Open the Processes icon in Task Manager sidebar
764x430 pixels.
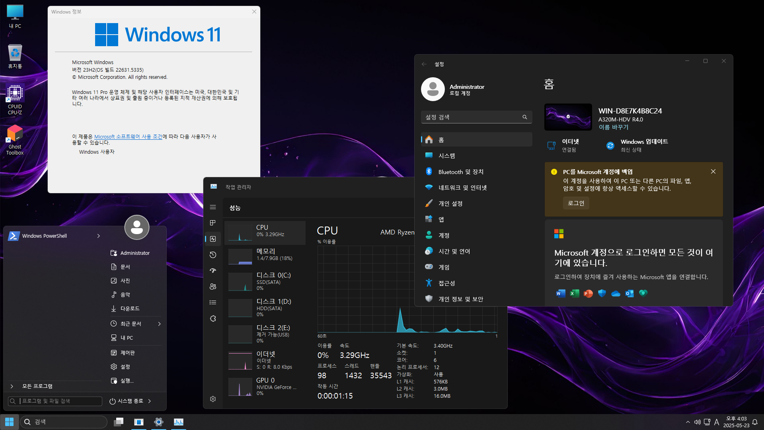click(x=213, y=223)
